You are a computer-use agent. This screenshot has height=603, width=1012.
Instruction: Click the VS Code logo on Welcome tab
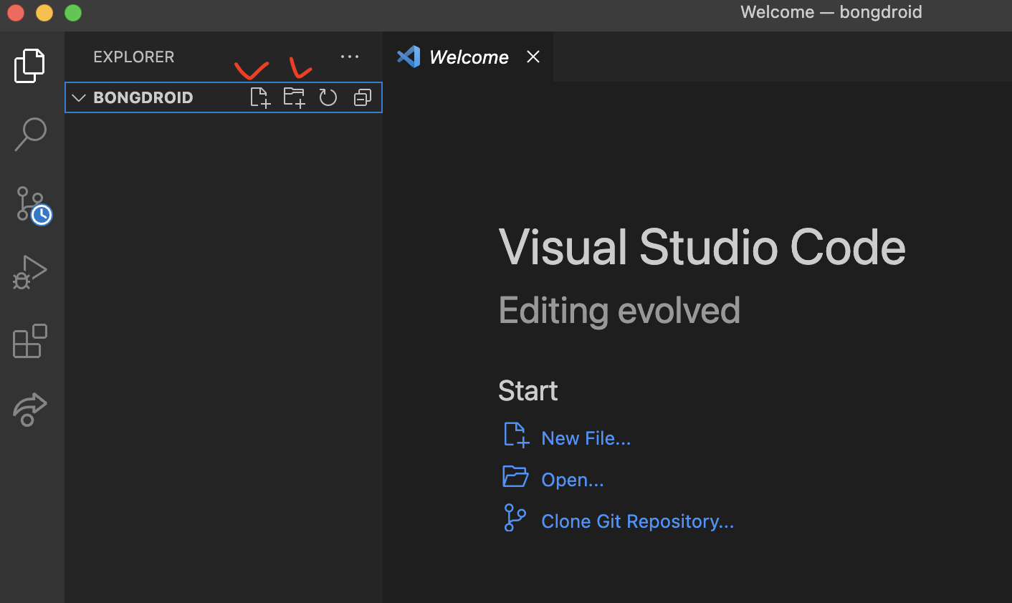click(409, 57)
